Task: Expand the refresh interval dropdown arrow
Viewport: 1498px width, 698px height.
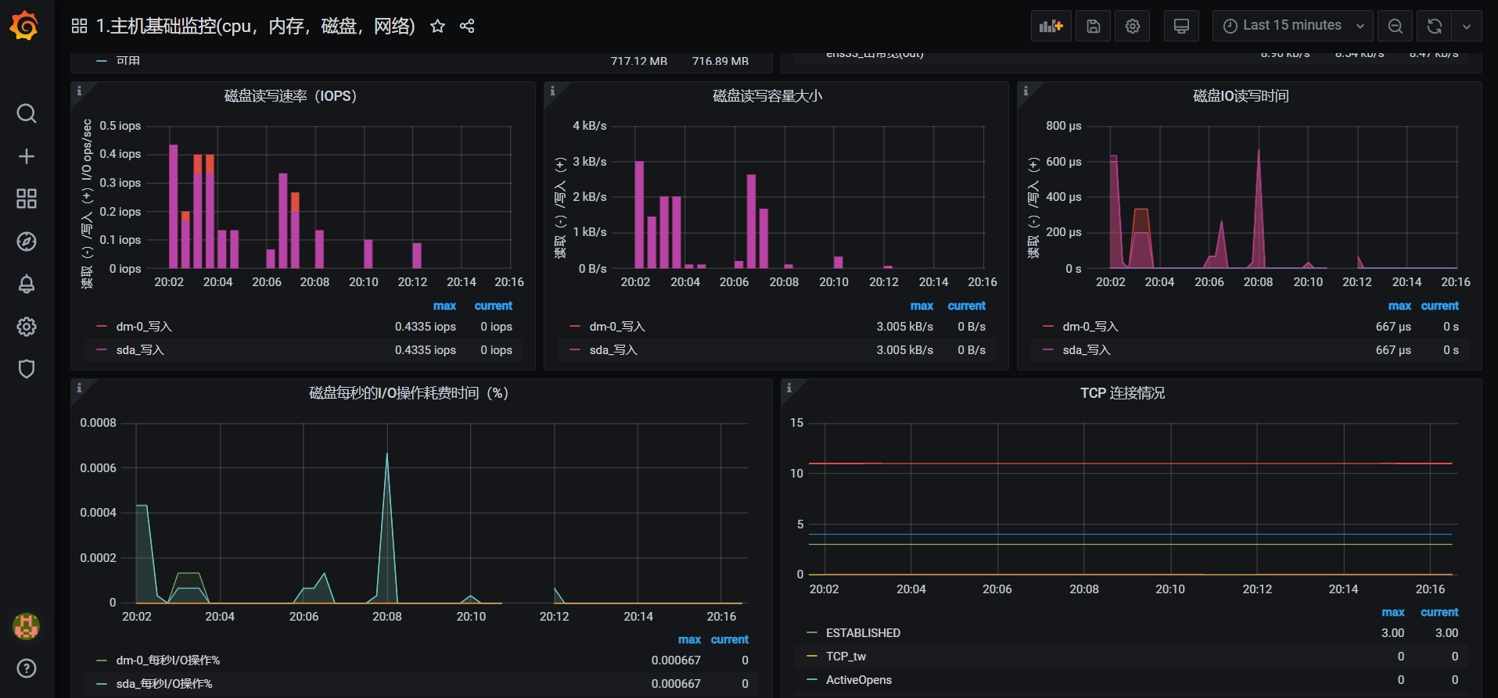Action: pyautogui.click(x=1467, y=26)
